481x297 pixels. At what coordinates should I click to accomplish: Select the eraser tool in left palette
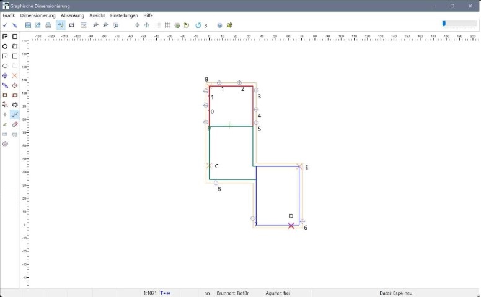15,124
